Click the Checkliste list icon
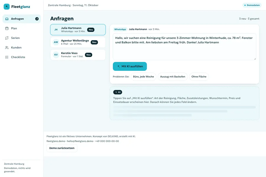This screenshot has height=177, width=266. click(x=7, y=57)
